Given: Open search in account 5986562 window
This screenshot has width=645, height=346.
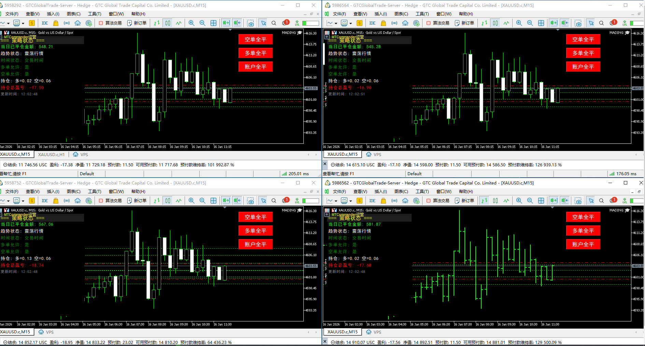Looking at the screenshot, I should click(x=601, y=201).
